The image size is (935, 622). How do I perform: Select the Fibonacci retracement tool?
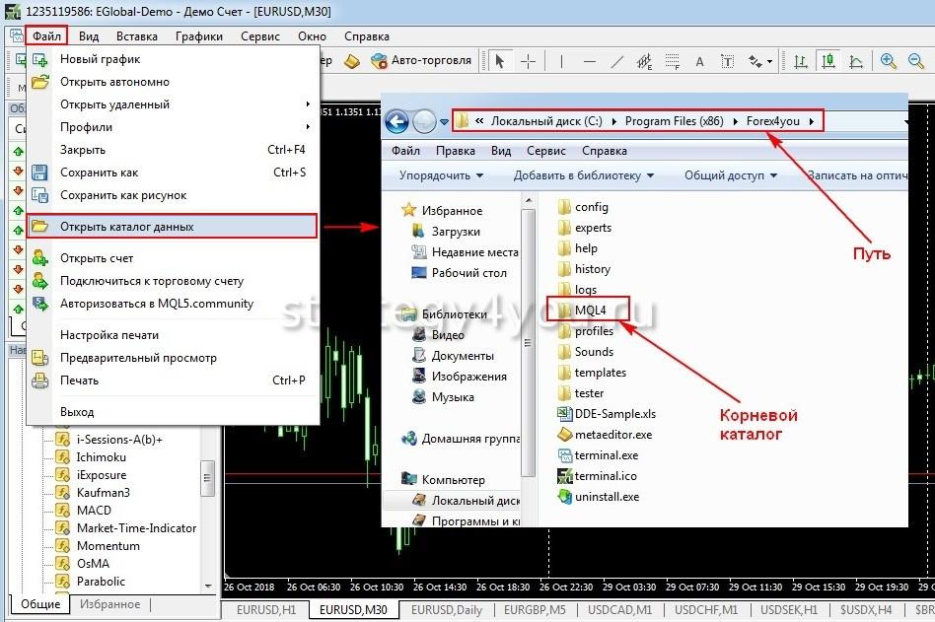click(673, 61)
